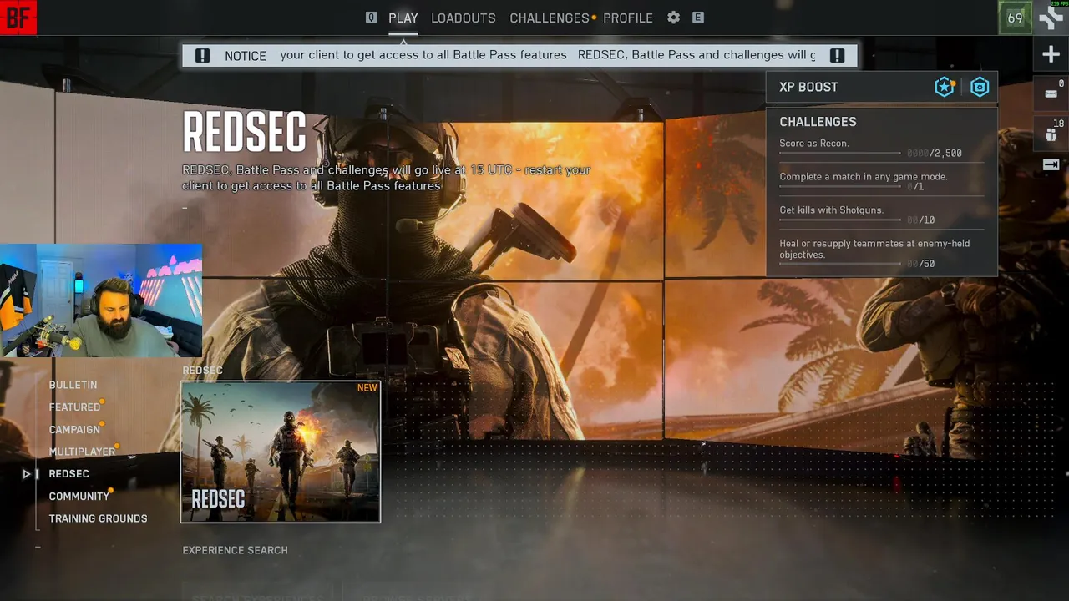Image resolution: width=1069 pixels, height=601 pixels.
Task: Click the NOTICE banner label
Action: (x=246, y=56)
